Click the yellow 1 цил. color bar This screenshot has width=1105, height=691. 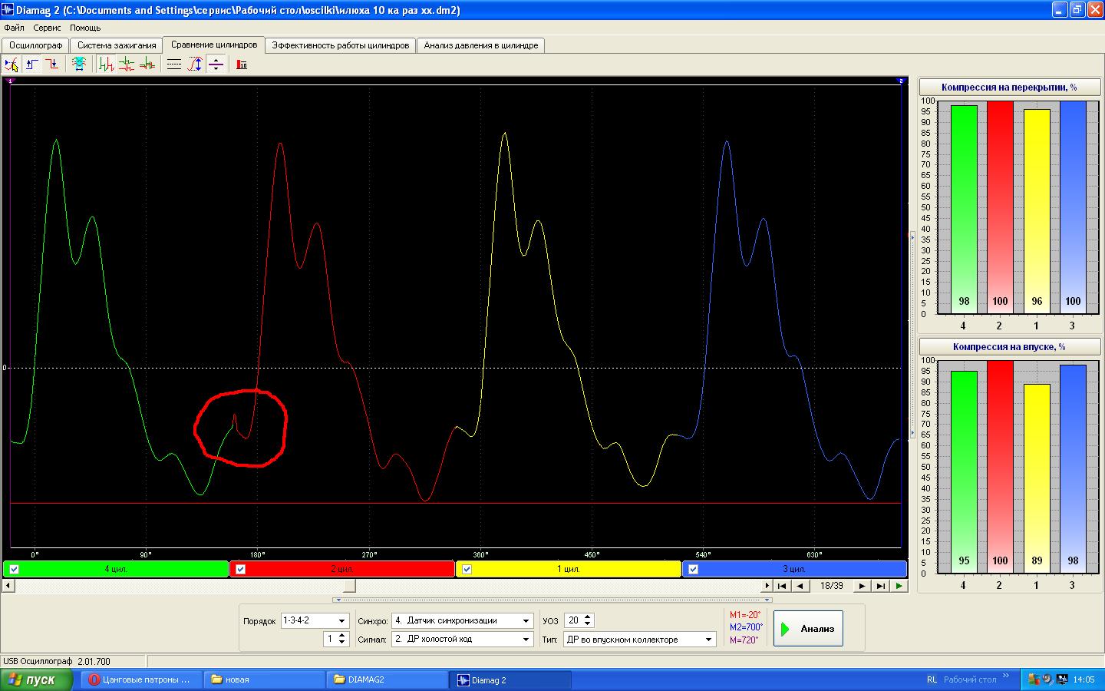[568, 569]
